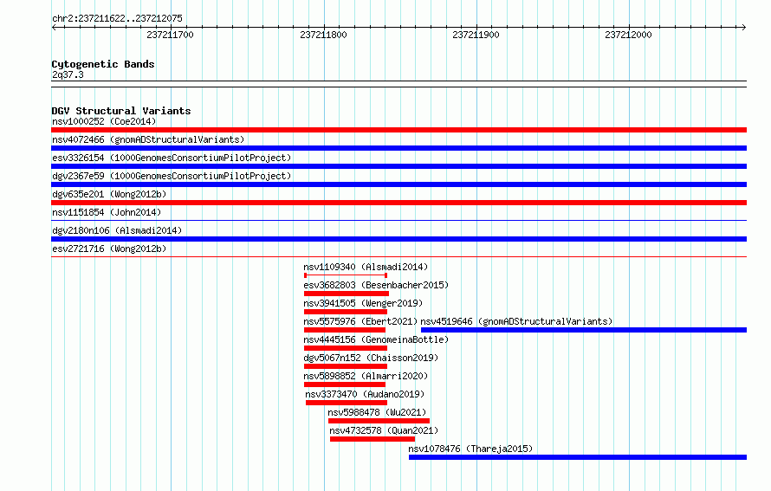Click the red esv3682803 variant bar
Screen dimensions: 771x491
pyautogui.click(x=347, y=294)
